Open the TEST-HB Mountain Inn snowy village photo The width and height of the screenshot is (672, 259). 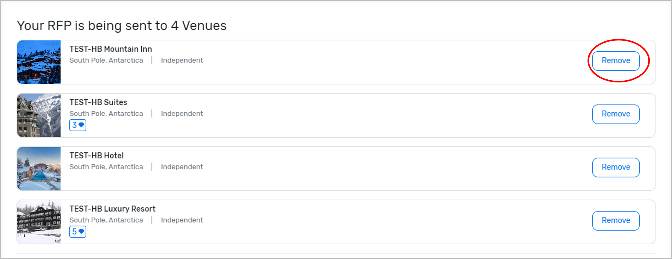pyautogui.click(x=39, y=62)
